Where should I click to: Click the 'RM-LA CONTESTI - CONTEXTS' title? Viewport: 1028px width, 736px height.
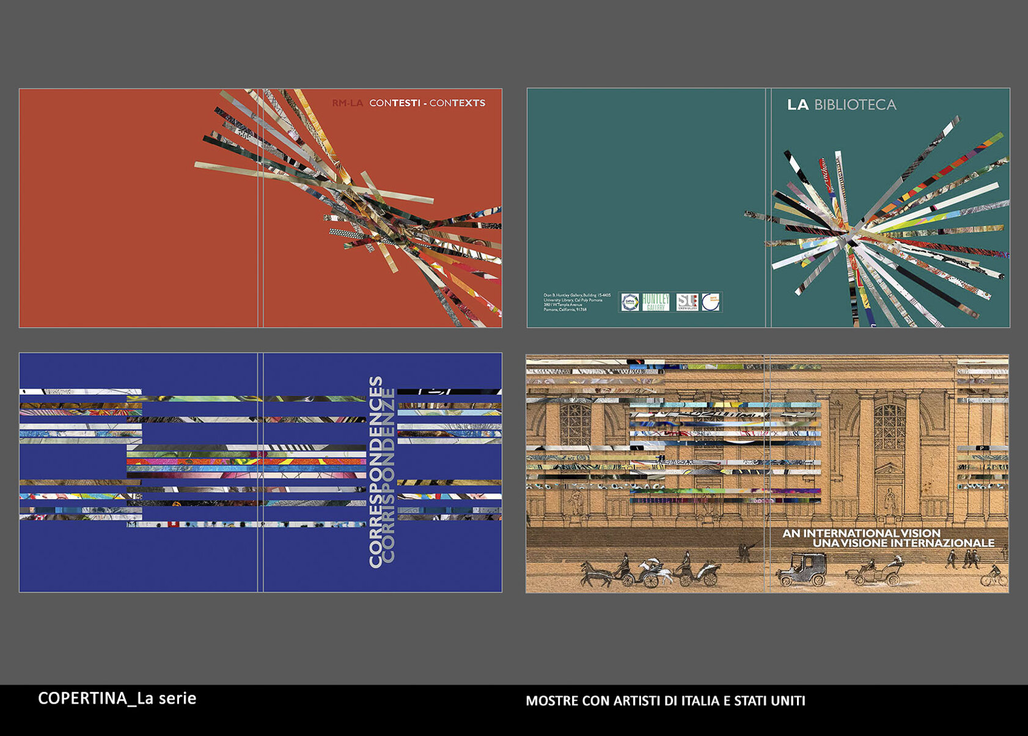408,103
